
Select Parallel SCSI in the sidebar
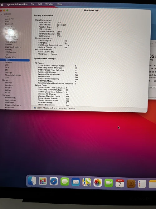(10, 57)
